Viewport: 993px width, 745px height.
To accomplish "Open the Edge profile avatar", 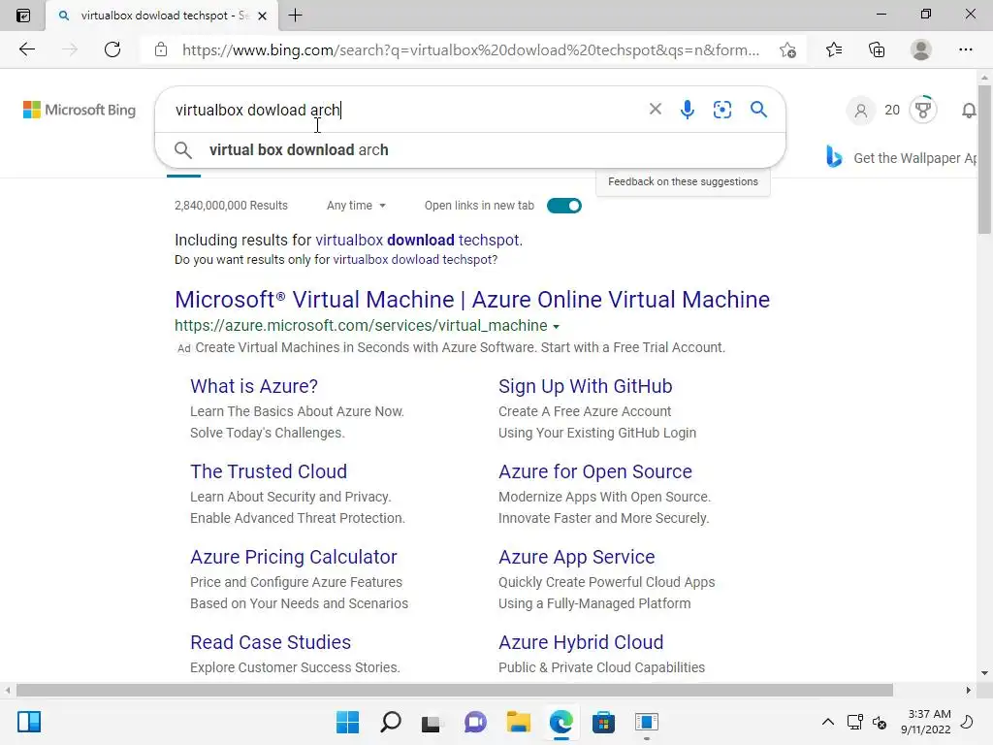I will [920, 49].
